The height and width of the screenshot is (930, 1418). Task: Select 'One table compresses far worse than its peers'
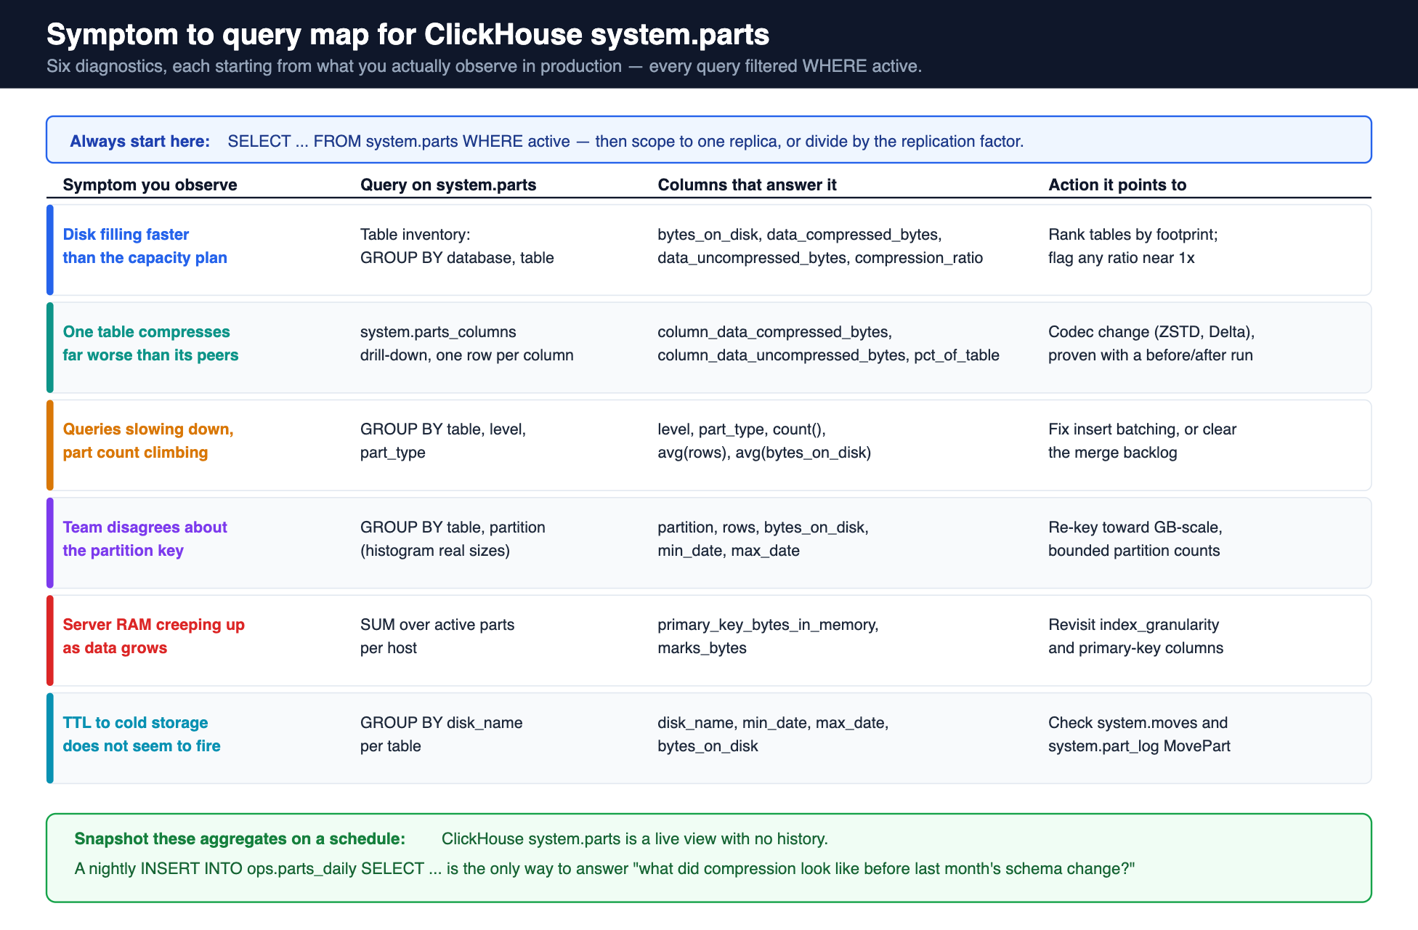pyautogui.click(x=150, y=343)
